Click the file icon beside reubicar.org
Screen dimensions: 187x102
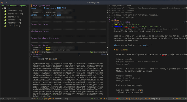coord(5,23)
